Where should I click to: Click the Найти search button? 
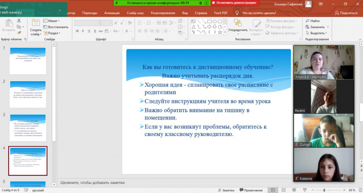point(312,21)
